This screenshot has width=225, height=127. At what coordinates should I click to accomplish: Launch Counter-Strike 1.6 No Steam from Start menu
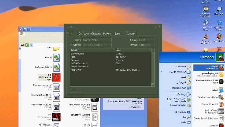point(209,119)
